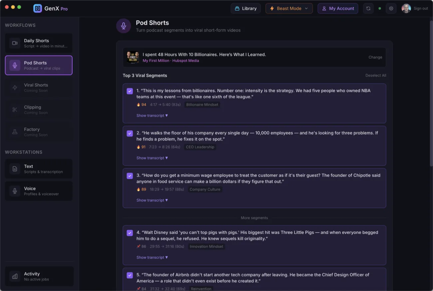
Task: Expand Show transcript for segment 4
Action: click(x=152, y=257)
